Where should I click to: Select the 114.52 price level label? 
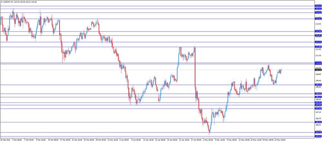318,9
